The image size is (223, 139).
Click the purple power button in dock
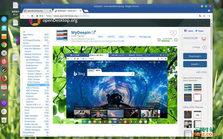coord(4,103)
